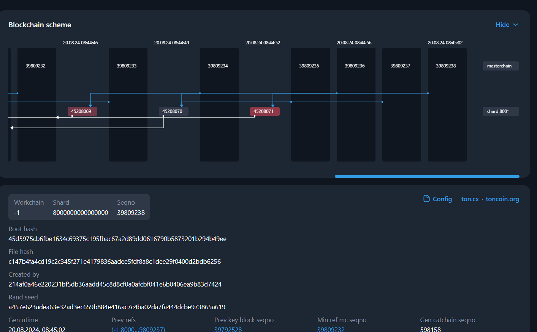Open the Config file icon
The image size is (537, 332).
(x=426, y=199)
